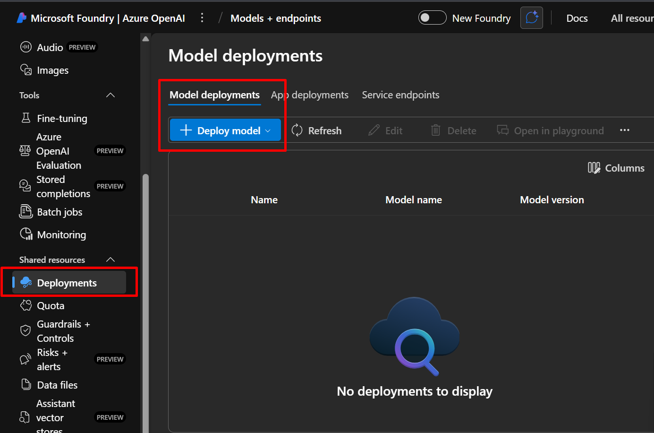654x433 pixels.
Task: Click the Quota icon
Action: pyautogui.click(x=25, y=306)
